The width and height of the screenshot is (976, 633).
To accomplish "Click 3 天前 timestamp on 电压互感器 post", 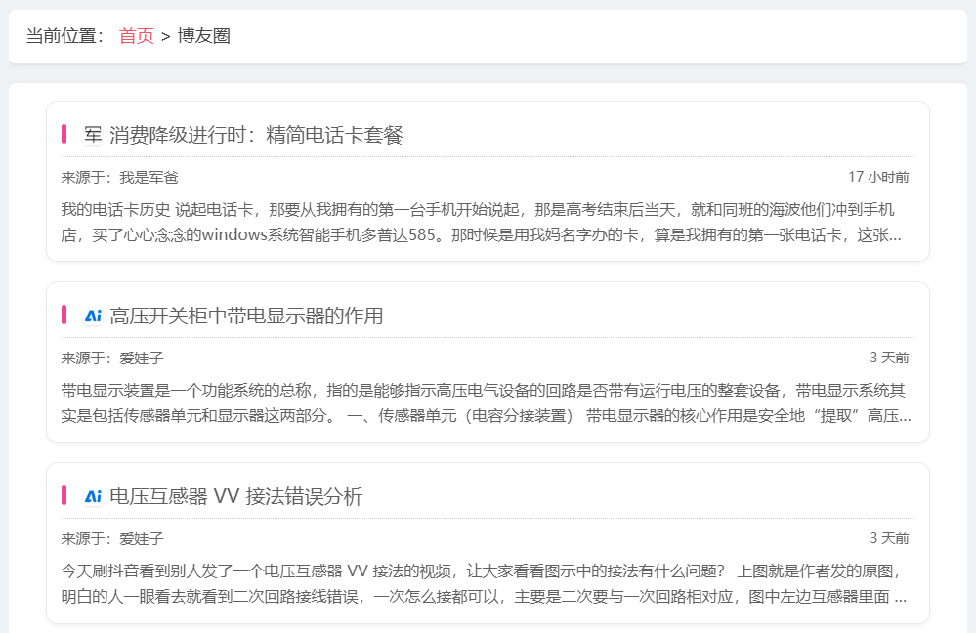I will 889,538.
